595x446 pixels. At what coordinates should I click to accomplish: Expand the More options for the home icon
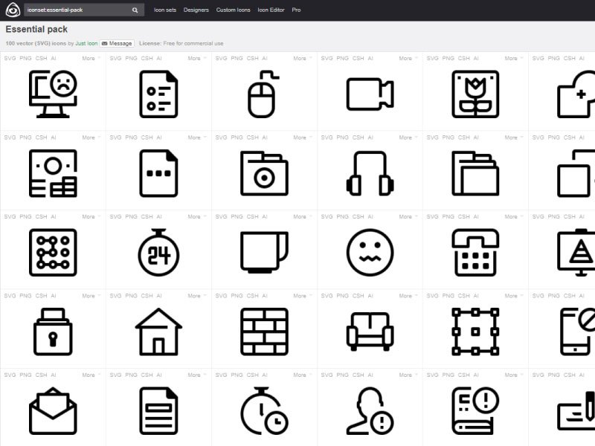coord(193,295)
